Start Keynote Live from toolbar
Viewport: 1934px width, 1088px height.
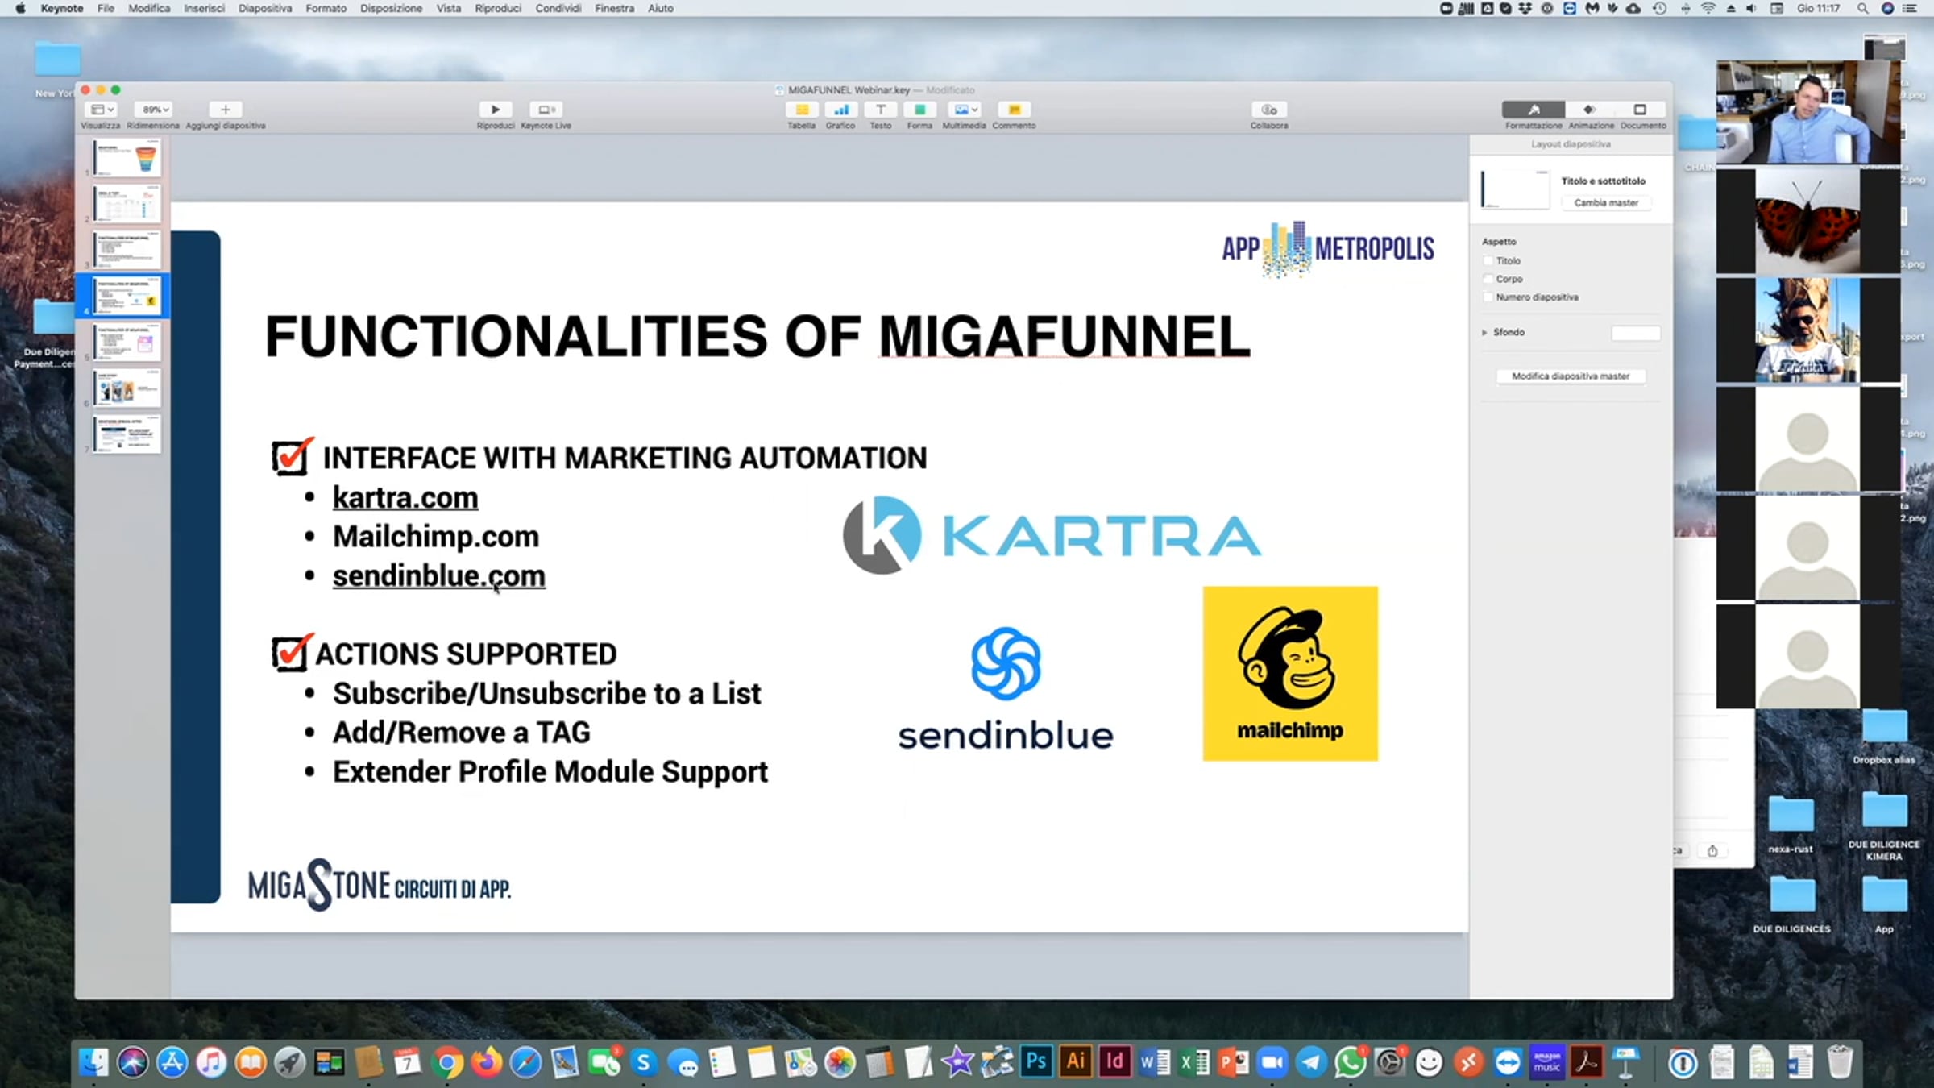click(x=546, y=110)
